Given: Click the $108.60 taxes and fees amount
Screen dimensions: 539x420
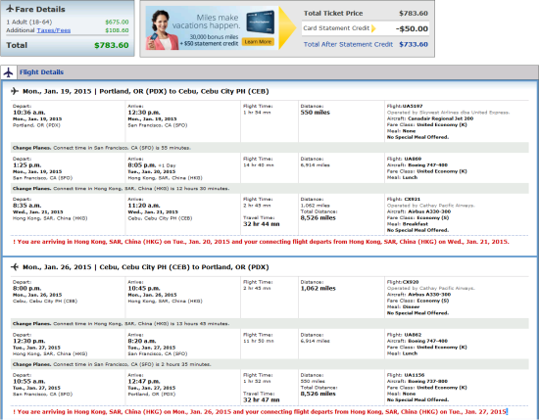Looking at the screenshot, I should click(x=117, y=30).
